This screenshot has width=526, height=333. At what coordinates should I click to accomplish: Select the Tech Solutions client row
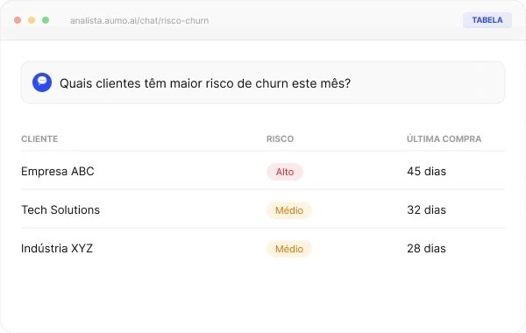263,209
